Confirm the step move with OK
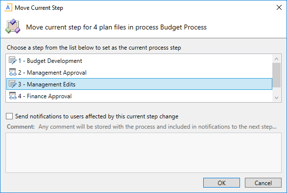Viewport: 287px width, 193px height. point(221,183)
